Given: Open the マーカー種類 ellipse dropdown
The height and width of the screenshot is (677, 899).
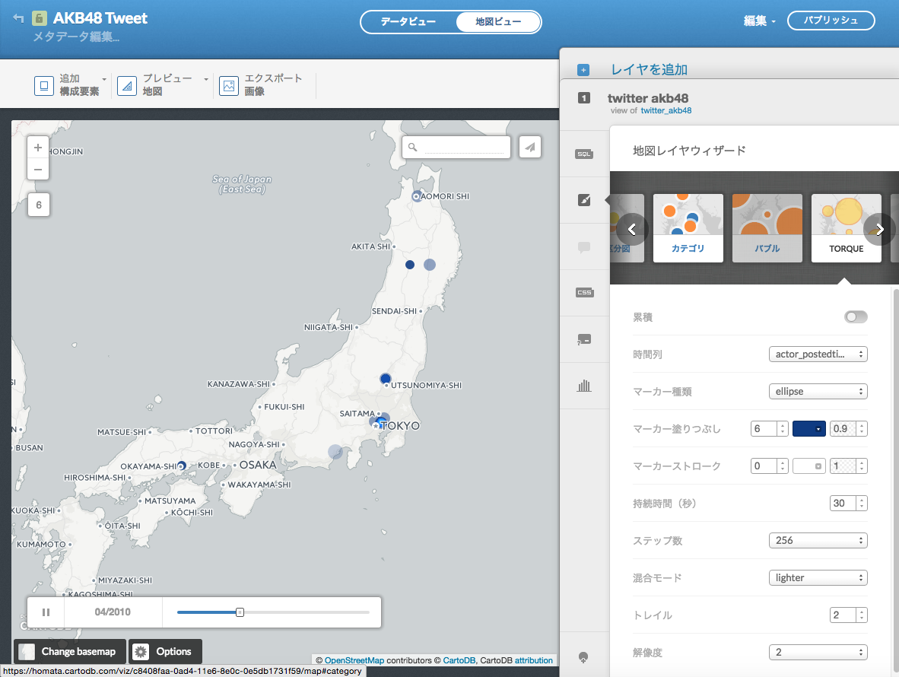Looking at the screenshot, I should (818, 392).
